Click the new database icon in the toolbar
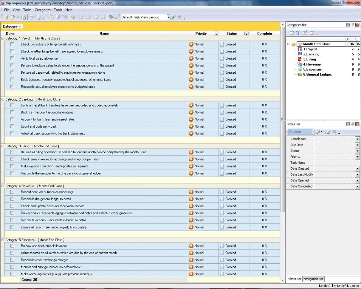Screen dimensions: 361x289 (6, 17)
